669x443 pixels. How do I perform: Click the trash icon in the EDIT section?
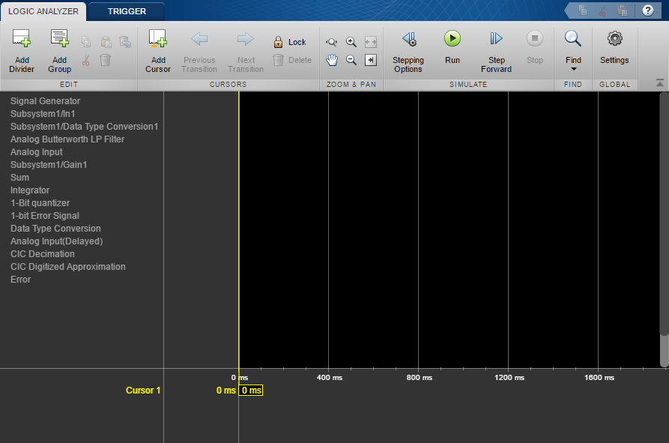click(x=106, y=60)
